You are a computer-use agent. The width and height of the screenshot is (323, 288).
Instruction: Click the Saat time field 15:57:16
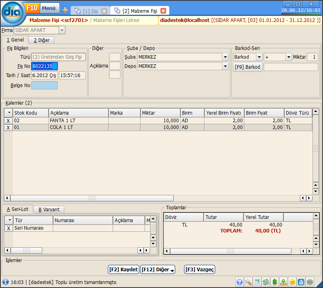[72, 75]
